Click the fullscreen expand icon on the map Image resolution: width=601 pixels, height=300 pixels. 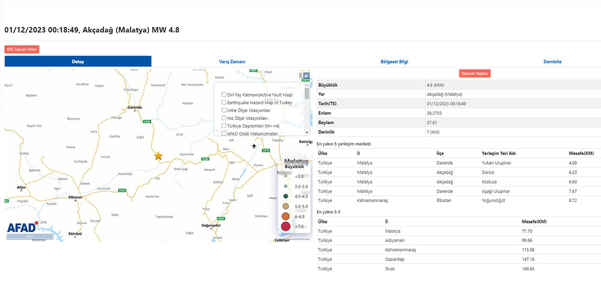tap(306, 75)
